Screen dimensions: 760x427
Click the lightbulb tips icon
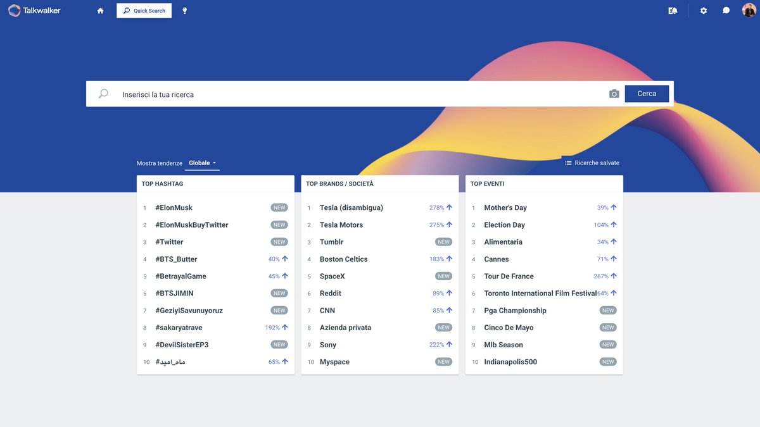coord(185,11)
